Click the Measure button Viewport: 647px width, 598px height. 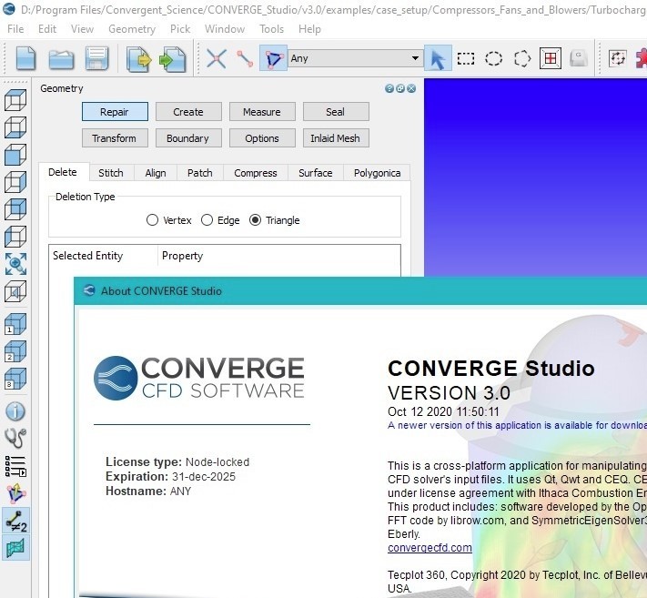261,112
